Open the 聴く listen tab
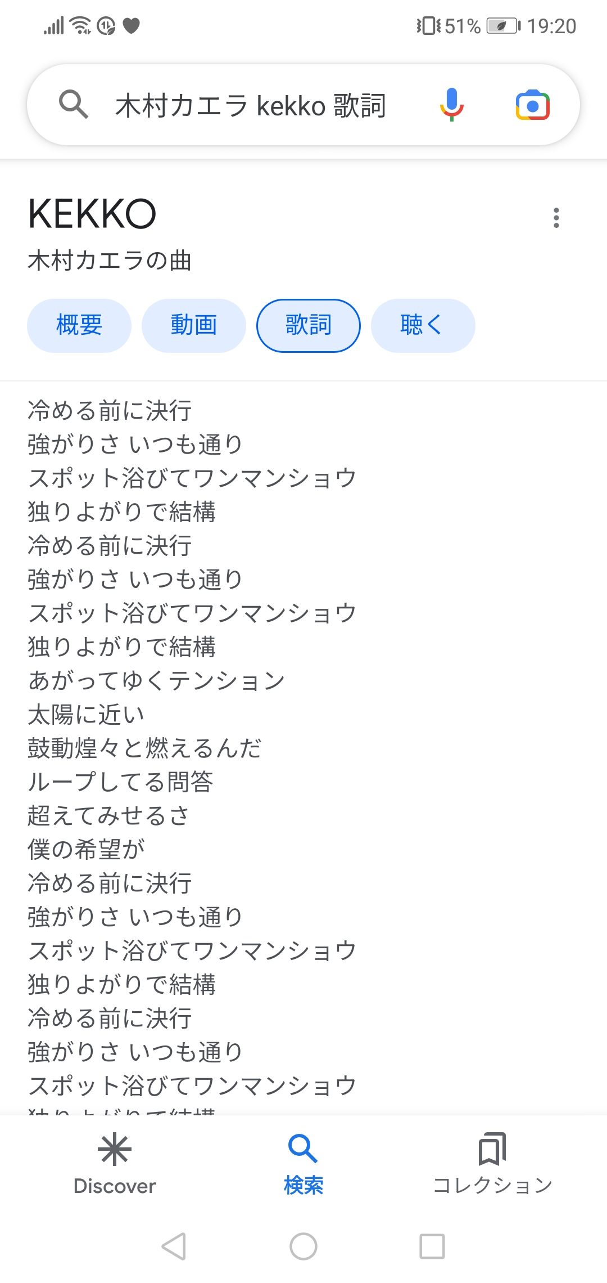The width and height of the screenshot is (607, 1283). point(423,325)
